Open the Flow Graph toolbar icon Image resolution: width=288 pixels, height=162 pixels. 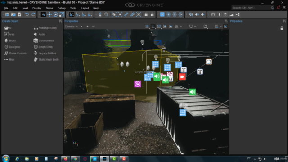click(238, 14)
